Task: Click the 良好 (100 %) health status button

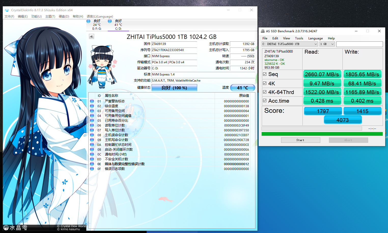Action: (x=174, y=88)
